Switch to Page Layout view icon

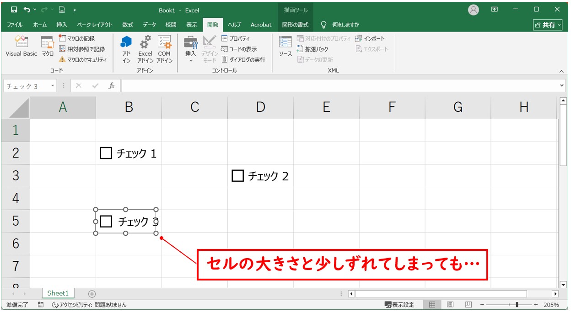[450, 305]
